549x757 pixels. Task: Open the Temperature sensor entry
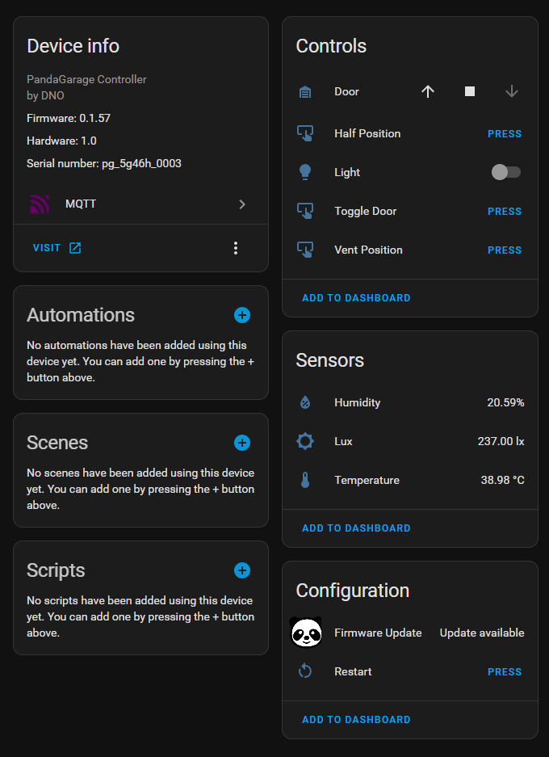[410, 481]
